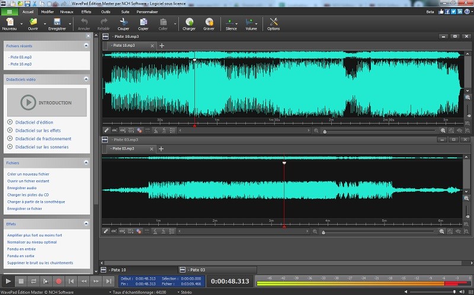Open recent file Piste 03.mp3

coord(20,57)
